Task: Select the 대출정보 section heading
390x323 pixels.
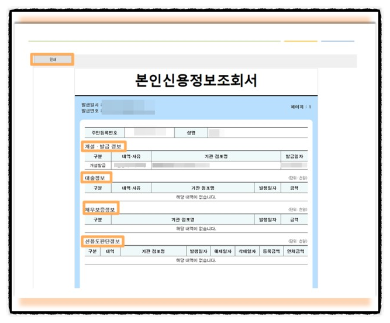Action: [x=95, y=178]
